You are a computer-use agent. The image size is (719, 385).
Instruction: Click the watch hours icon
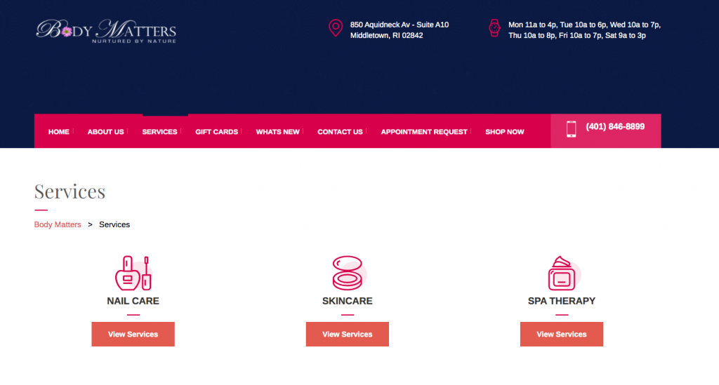pos(494,28)
